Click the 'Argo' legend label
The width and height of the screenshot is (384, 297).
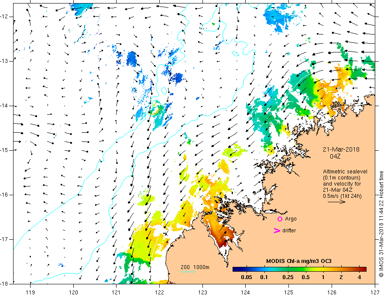click(291, 219)
